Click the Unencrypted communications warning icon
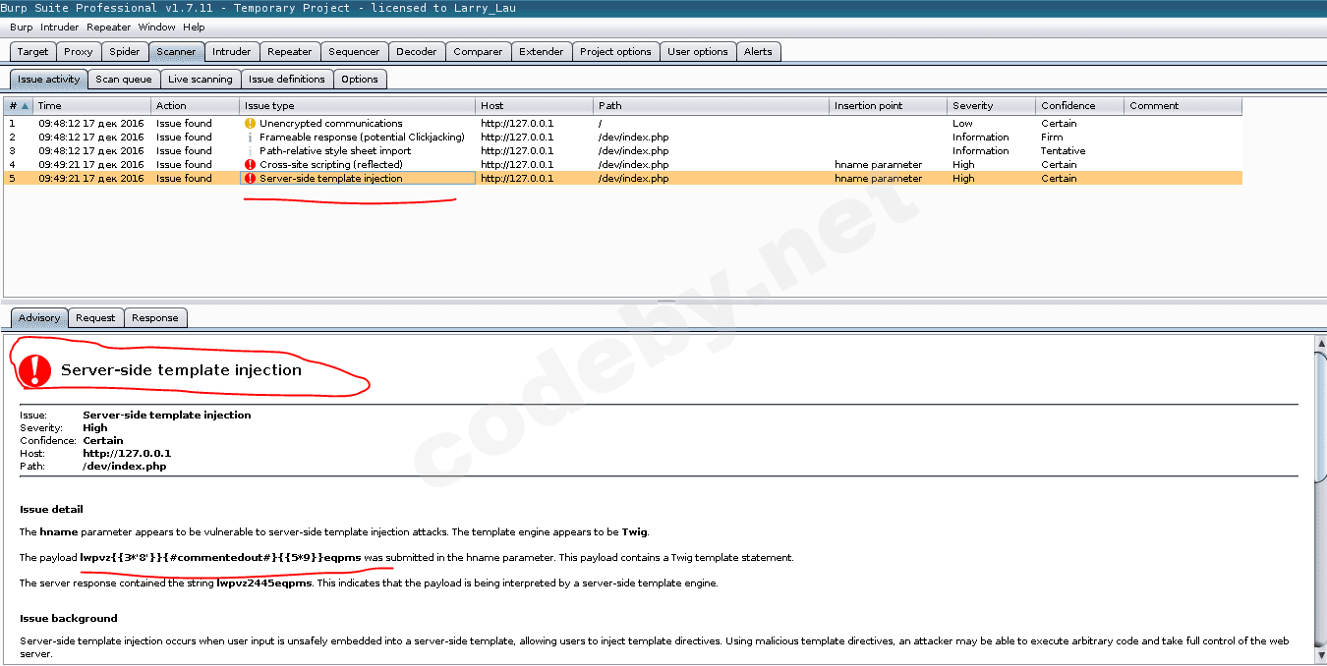 pos(250,124)
